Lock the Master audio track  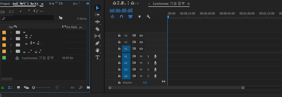pos(119,82)
